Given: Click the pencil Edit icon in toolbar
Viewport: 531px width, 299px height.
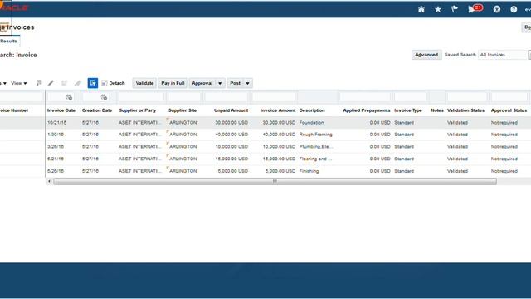Looking at the screenshot, I should [51, 83].
